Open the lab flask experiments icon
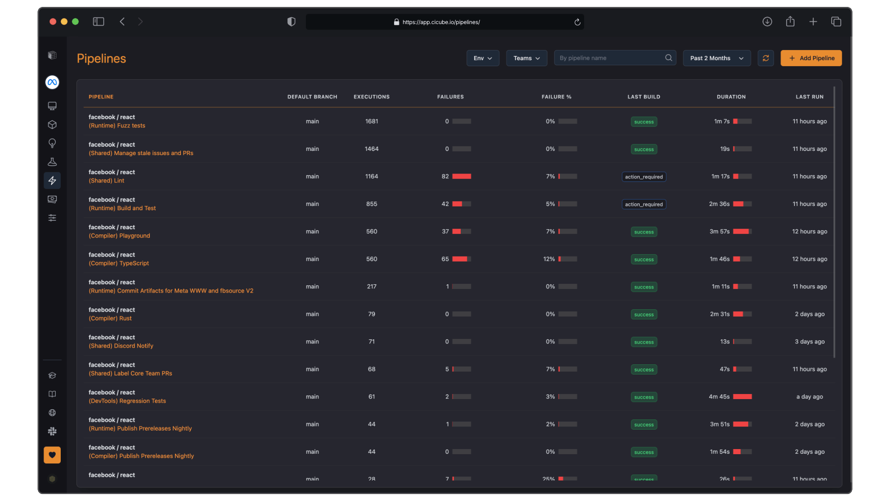The width and height of the screenshot is (890, 500). pos(52,162)
